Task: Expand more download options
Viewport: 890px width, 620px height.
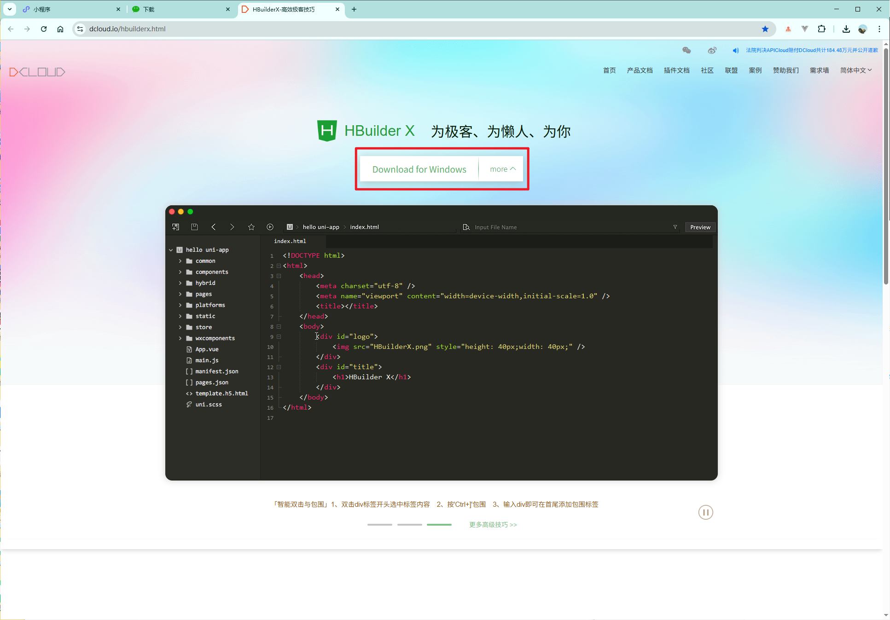Action: (x=502, y=169)
